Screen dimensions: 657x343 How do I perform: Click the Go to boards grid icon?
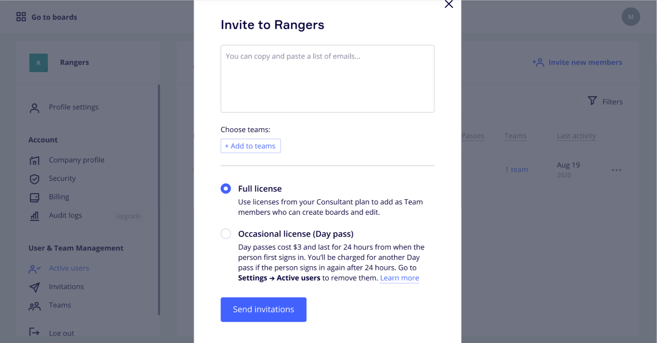(21, 17)
